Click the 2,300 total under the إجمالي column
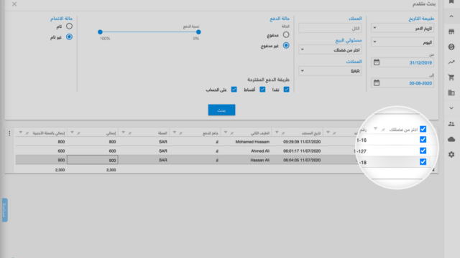460x258 pixels. pyautogui.click(x=111, y=170)
